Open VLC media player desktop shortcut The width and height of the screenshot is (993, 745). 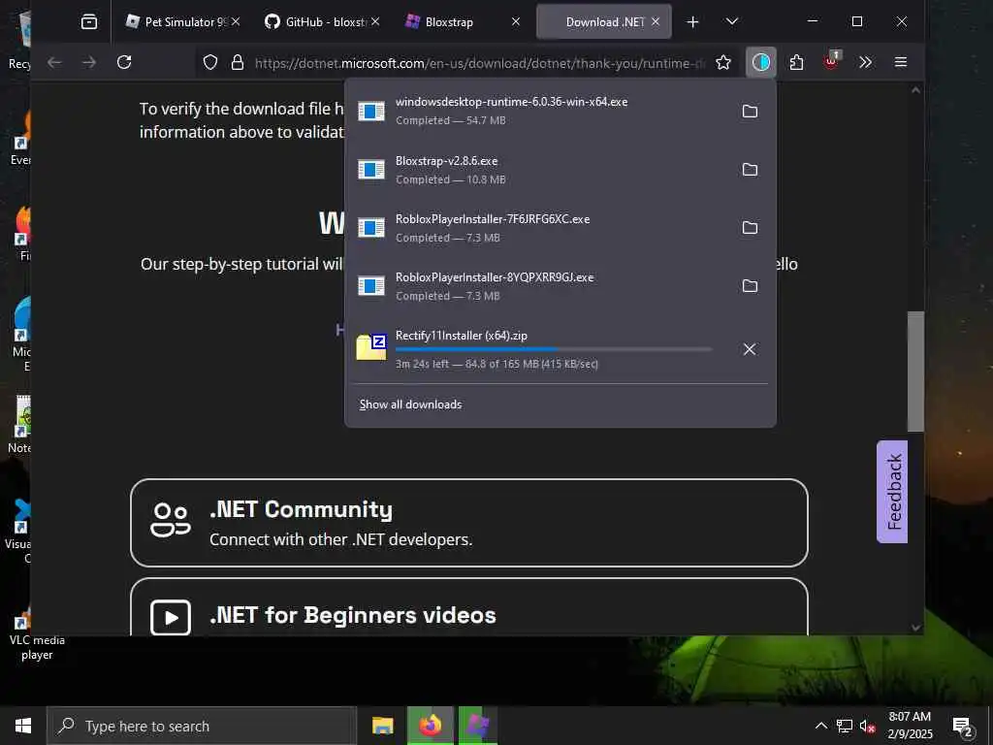[x=37, y=633]
